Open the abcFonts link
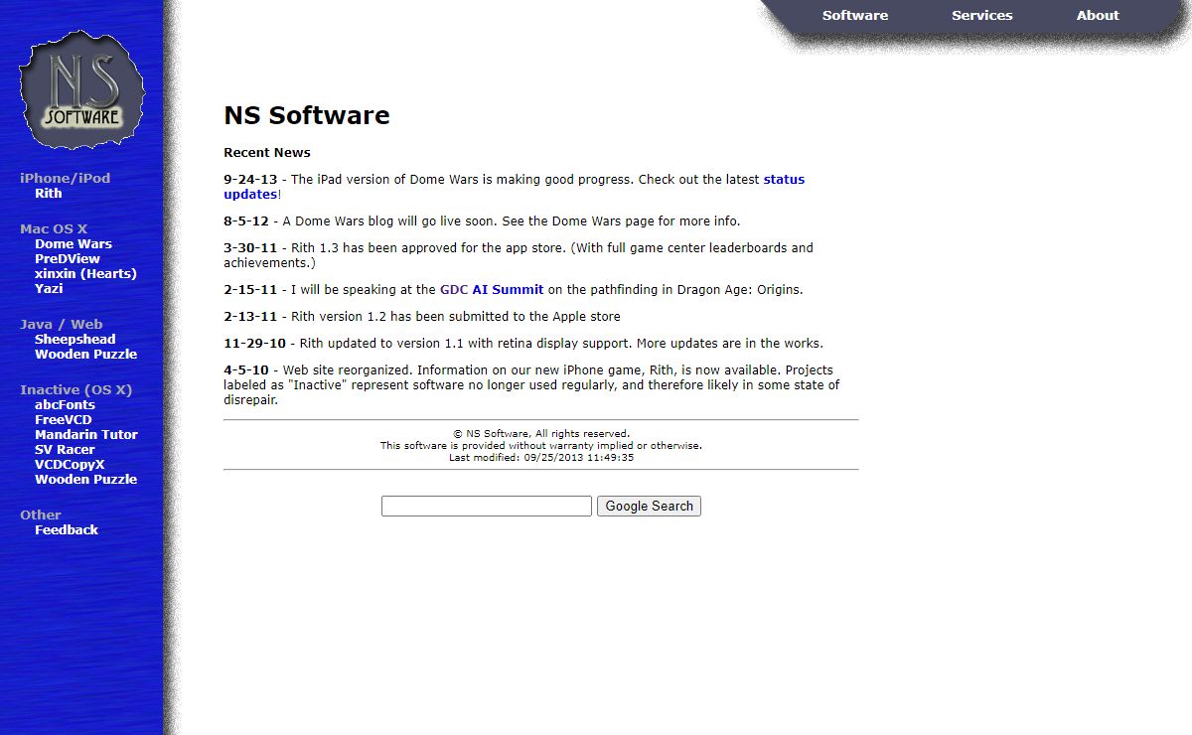1192x735 pixels. pyautogui.click(x=65, y=405)
